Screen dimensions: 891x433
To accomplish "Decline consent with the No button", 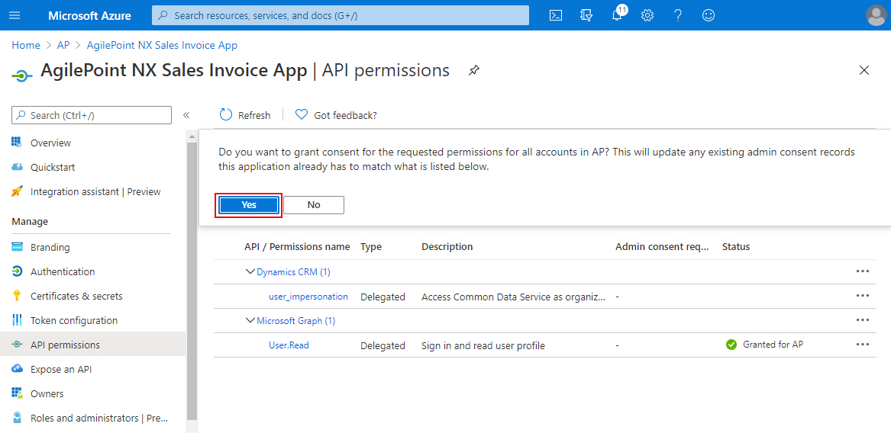I will [x=314, y=205].
